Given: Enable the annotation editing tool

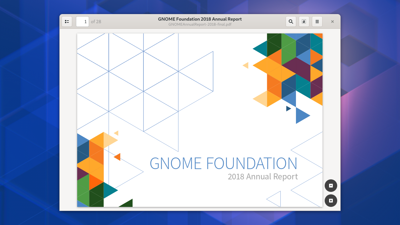Looking at the screenshot, I should 304,22.
